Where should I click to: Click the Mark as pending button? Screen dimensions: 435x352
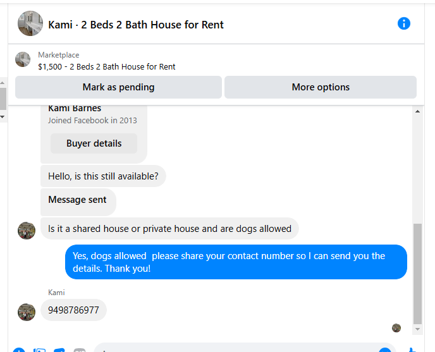(x=118, y=87)
